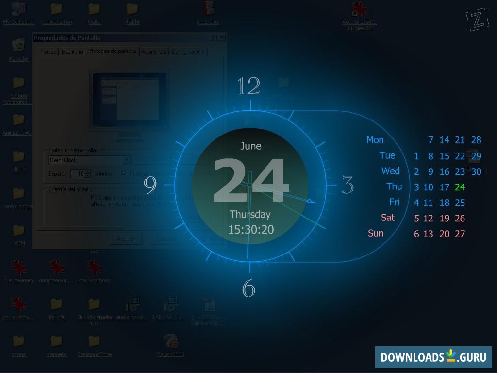This screenshot has height=373, width=497.
Task: Click the help '?' button in dialog title bar
Action: point(213,38)
